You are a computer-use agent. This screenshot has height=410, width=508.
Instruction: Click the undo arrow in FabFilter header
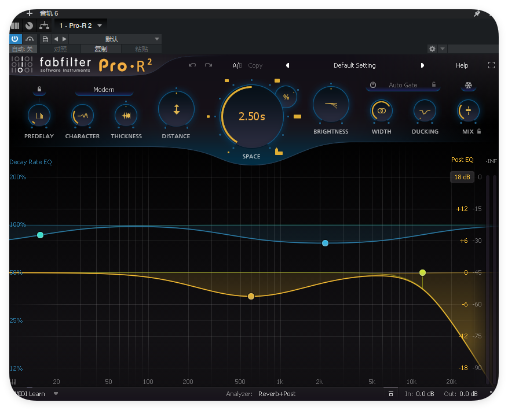[192, 65]
